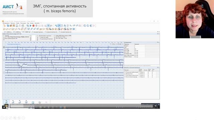214x120 pixels.
Task: Enable 'Только эту пробу' checkbox
Action: (39, 37)
